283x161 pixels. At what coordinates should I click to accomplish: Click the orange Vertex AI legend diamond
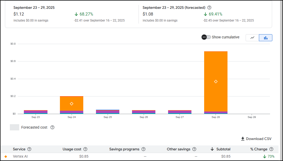pos(6,156)
